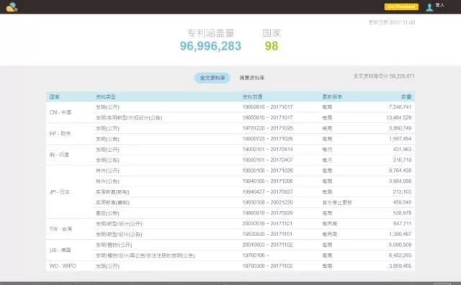This screenshot has height=285, width=461.
Task: Select the CN - 中国 country cell
Action: click(69, 112)
